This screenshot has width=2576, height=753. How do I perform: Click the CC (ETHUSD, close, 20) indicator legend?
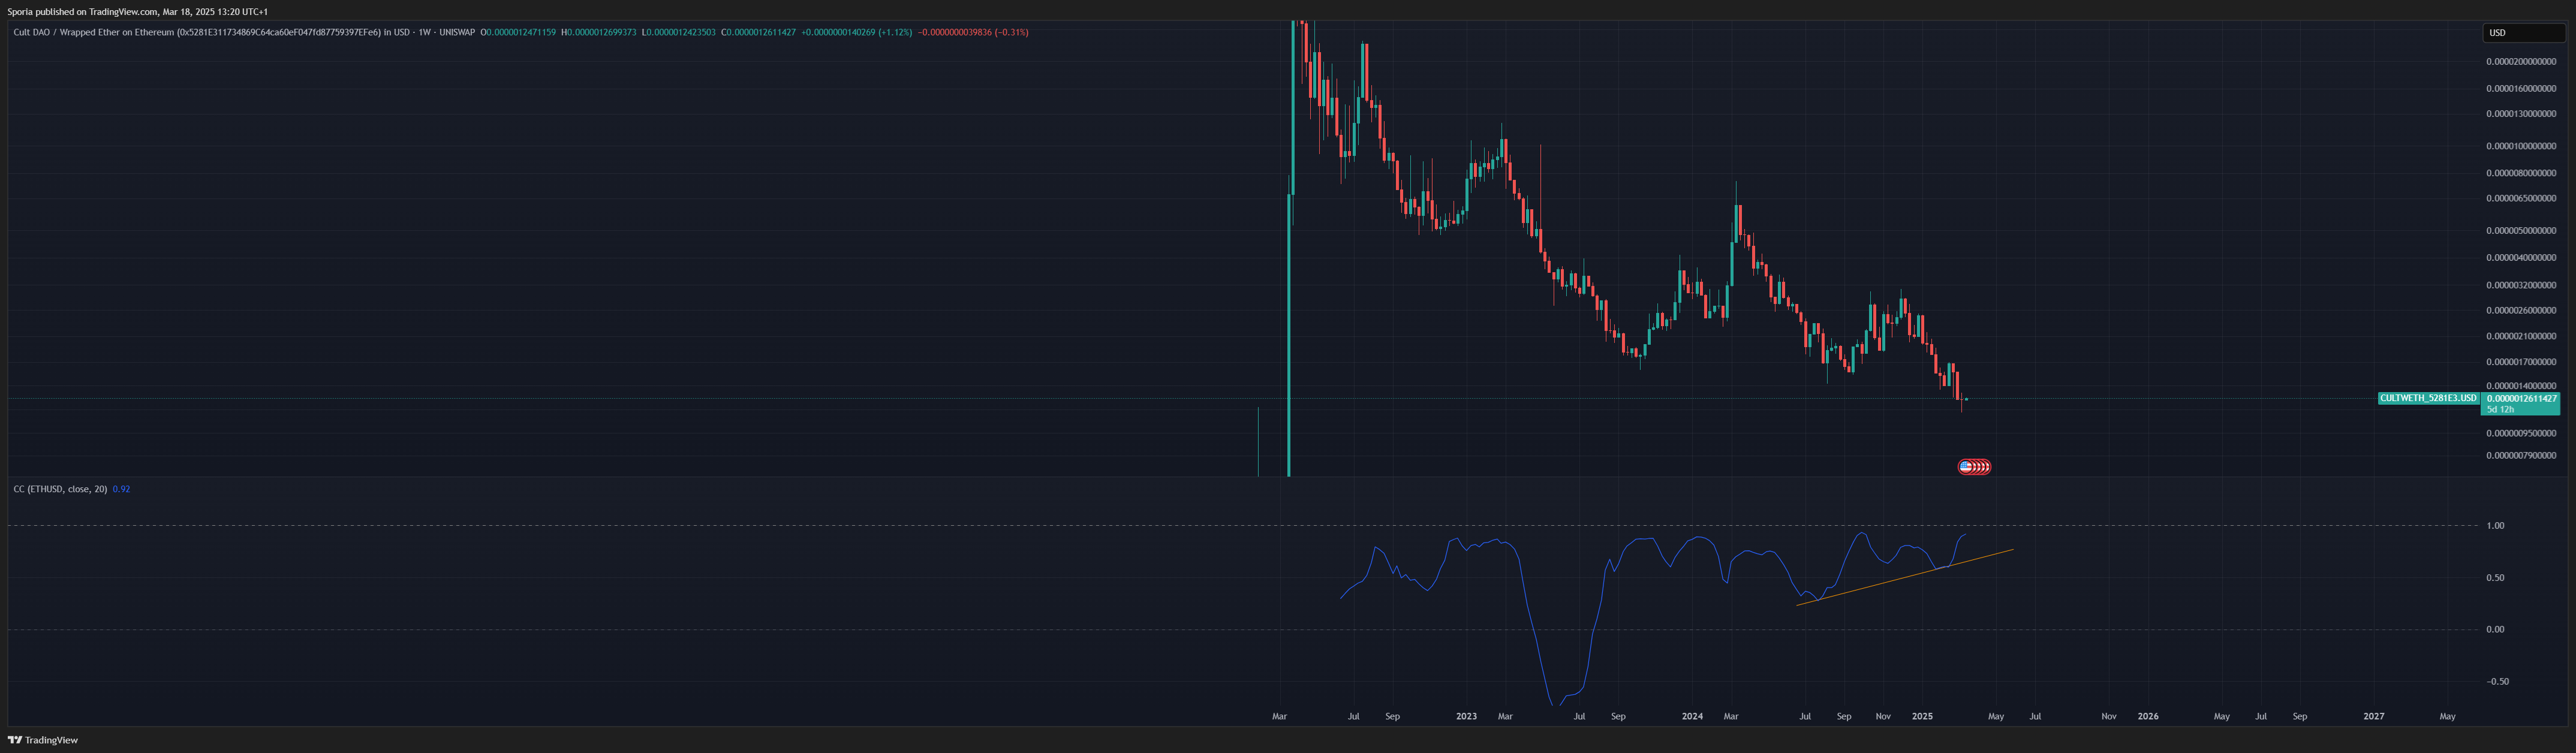60,489
